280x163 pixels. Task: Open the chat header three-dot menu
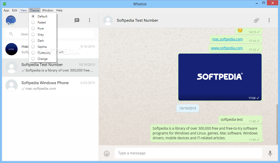(269, 20)
